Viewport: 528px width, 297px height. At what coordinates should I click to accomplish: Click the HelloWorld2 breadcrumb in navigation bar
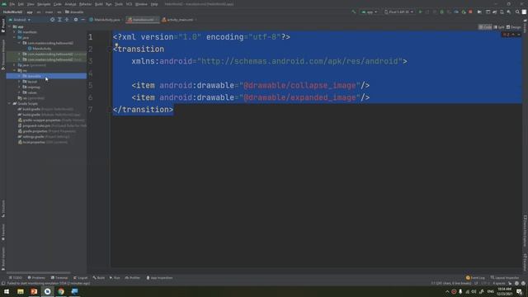click(12, 12)
